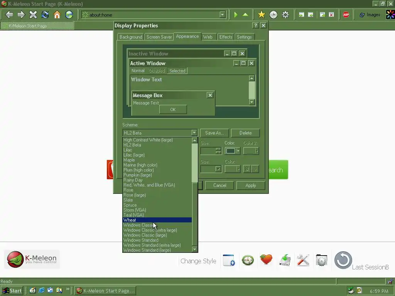Click Apply in Display Properties
This screenshot has width=395, height=296.
pyautogui.click(x=251, y=185)
